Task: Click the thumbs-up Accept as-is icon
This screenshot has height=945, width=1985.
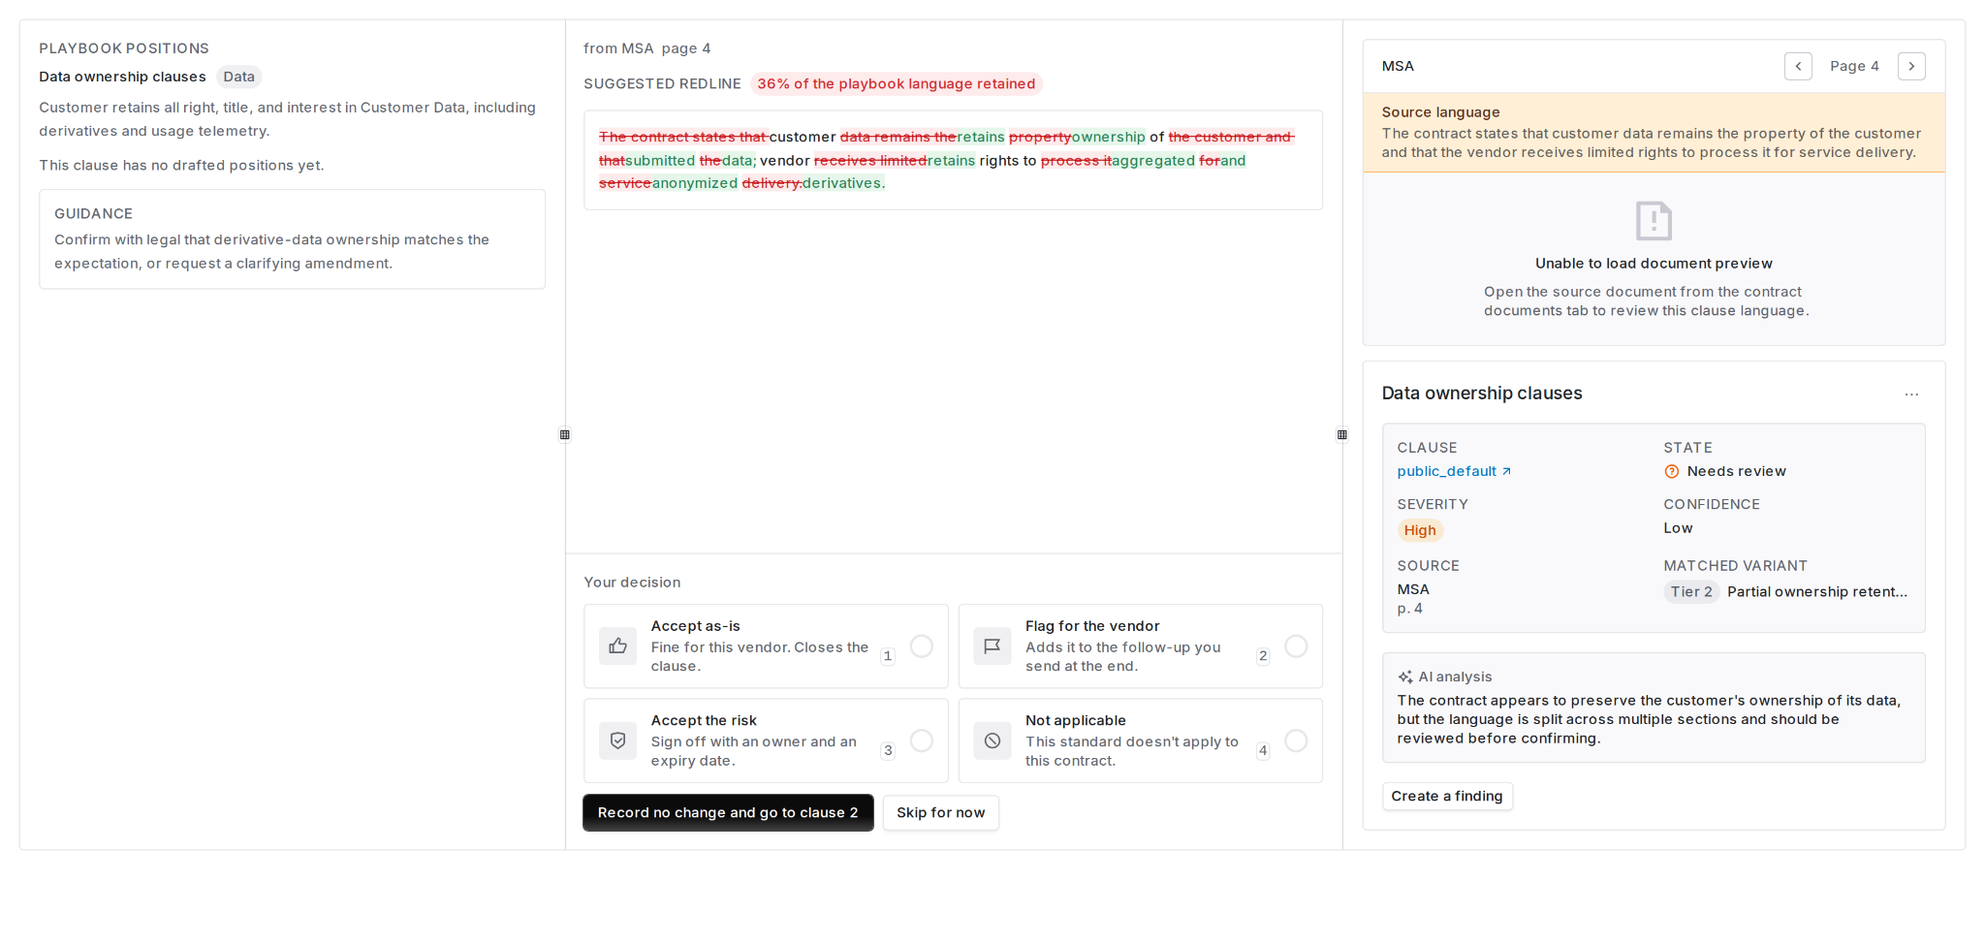Action: click(617, 646)
